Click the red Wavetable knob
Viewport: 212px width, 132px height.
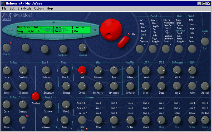coord(36,96)
